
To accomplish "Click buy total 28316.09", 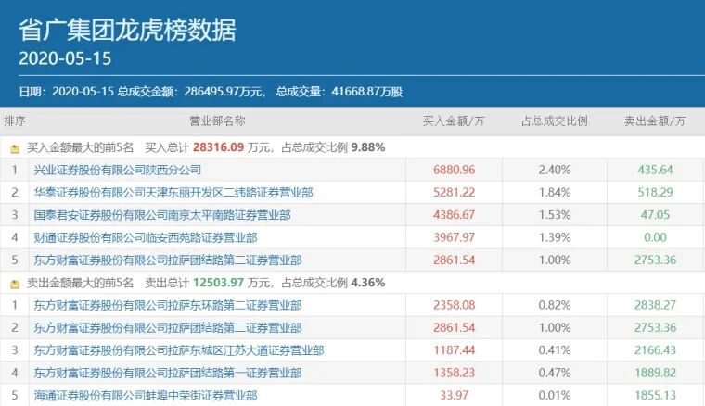I will click(x=218, y=147).
